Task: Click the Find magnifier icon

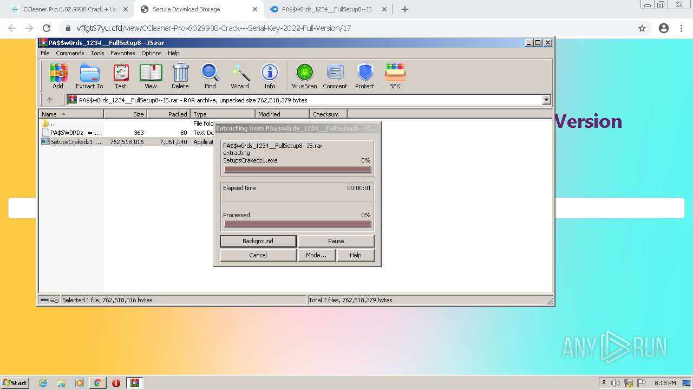Action: 210,76
